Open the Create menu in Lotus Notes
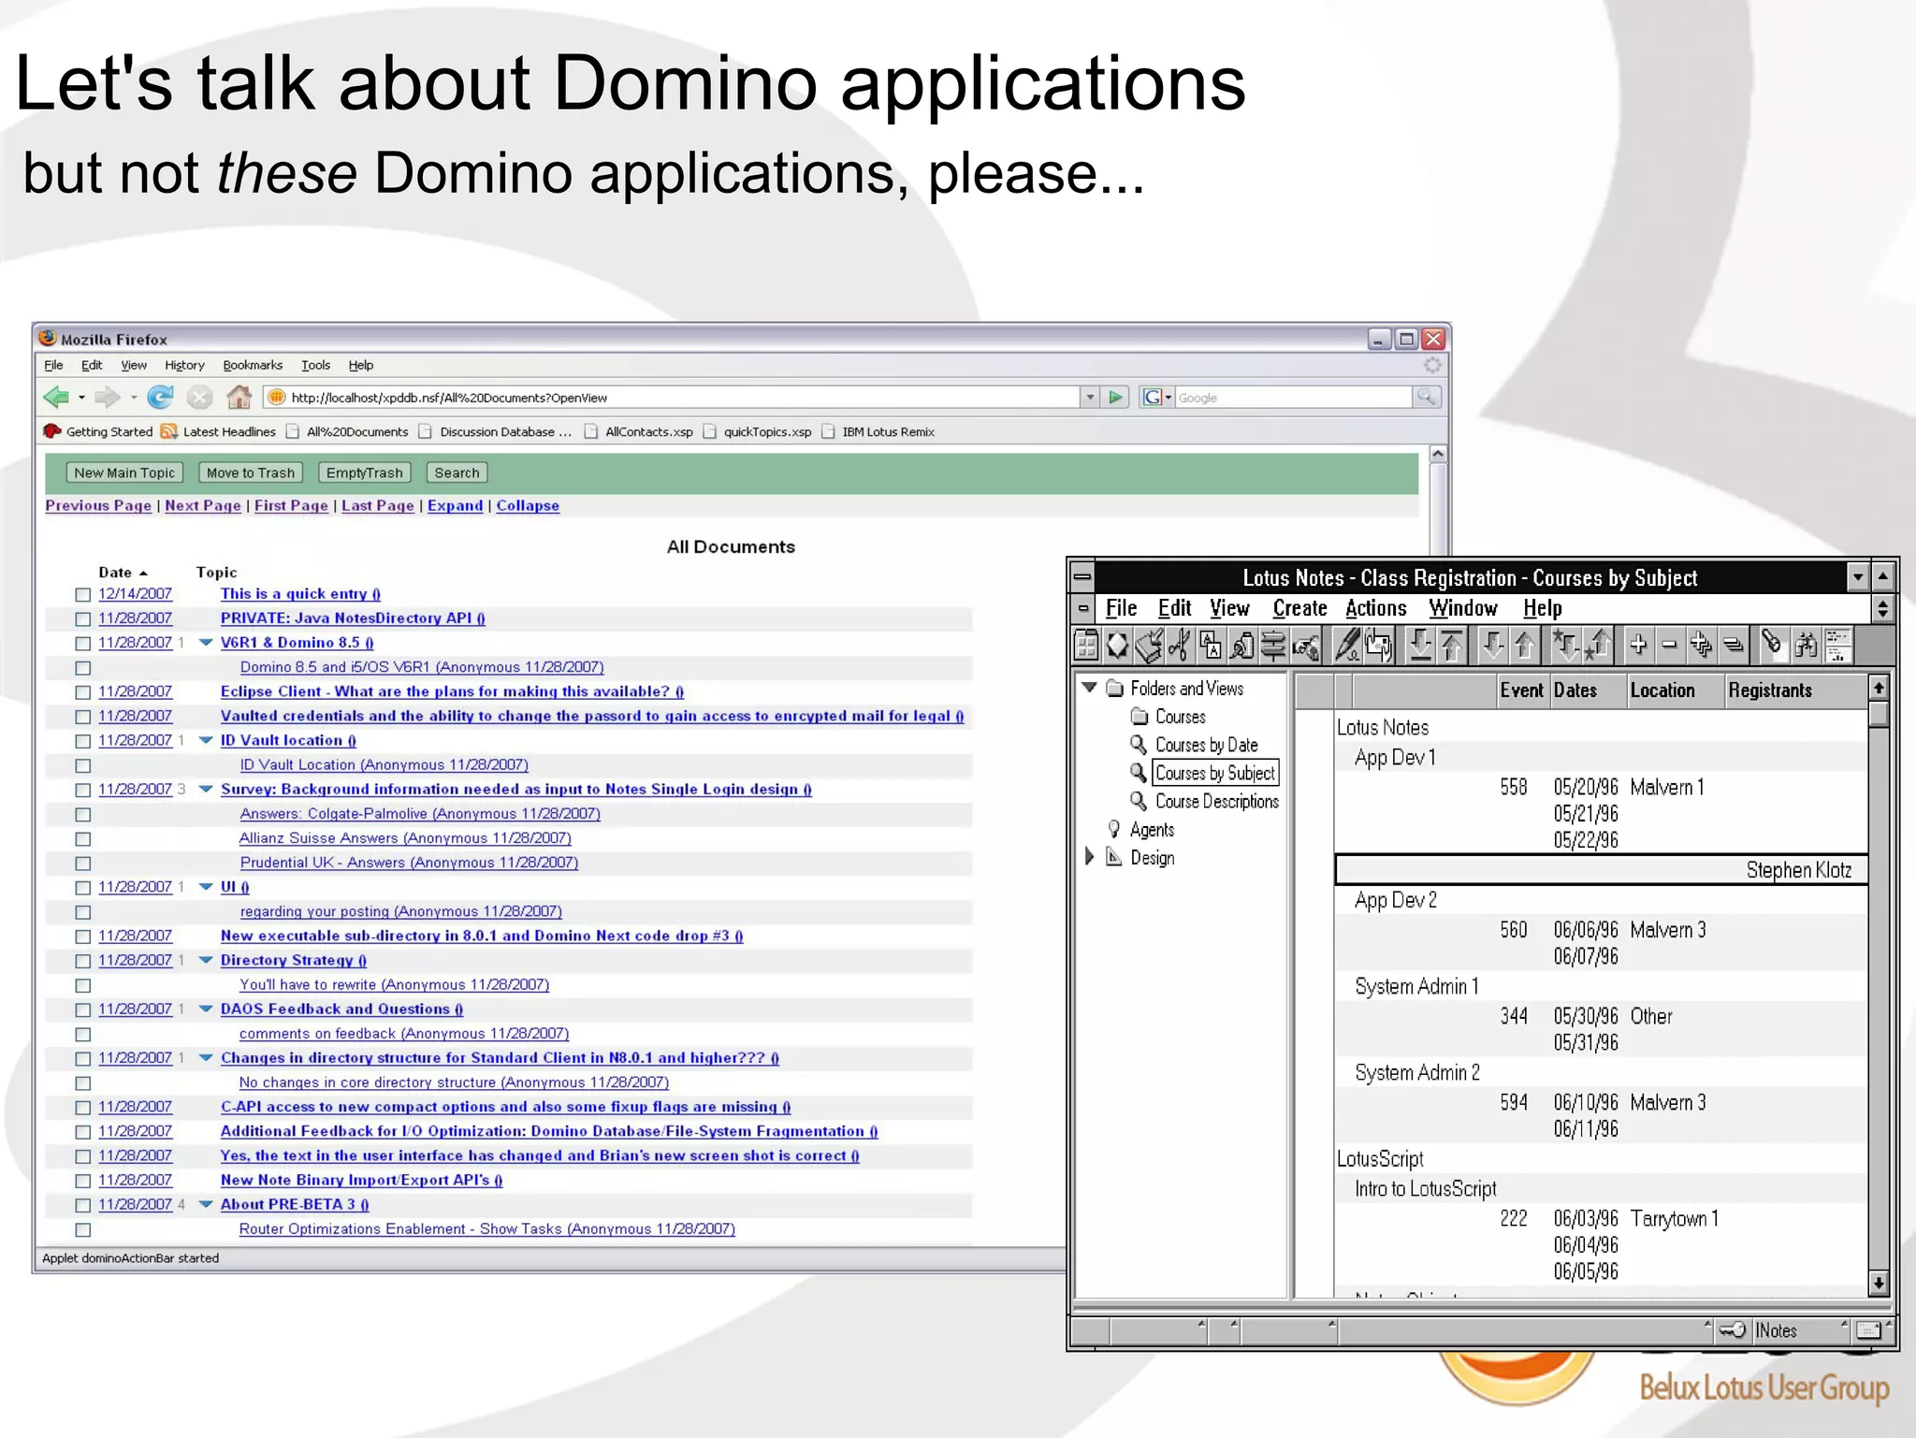 click(x=1299, y=608)
